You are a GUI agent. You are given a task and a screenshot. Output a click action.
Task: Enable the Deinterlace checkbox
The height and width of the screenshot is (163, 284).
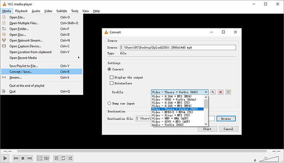112,83
